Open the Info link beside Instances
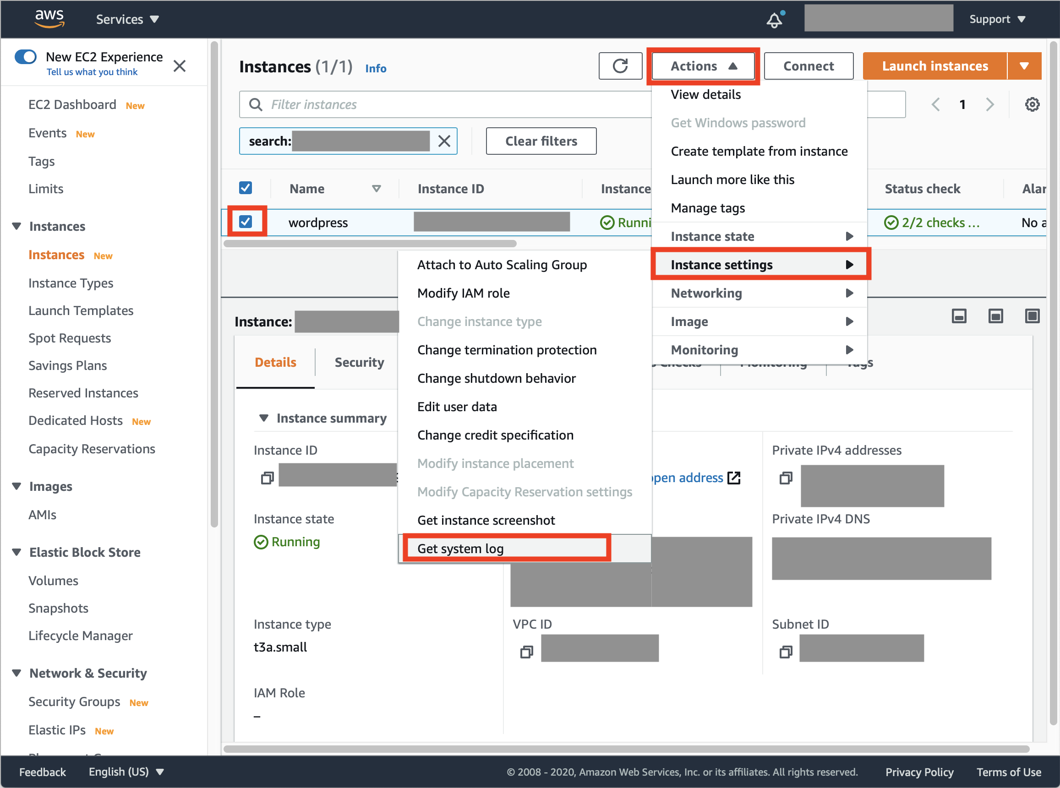 pyautogui.click(x=376, y=69)
